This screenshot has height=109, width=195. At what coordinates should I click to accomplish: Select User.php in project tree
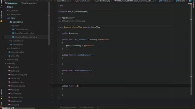pos(15,56)
